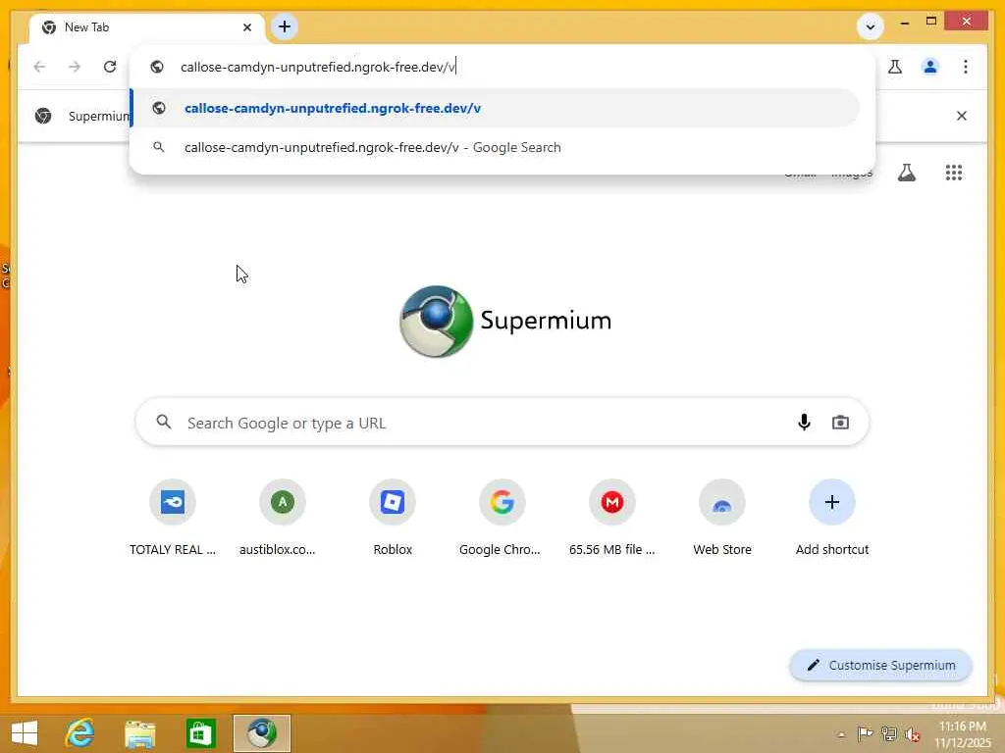Select the New Tab tab

click(x=147, y=27)
